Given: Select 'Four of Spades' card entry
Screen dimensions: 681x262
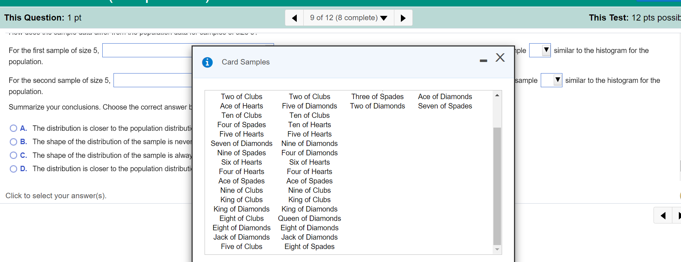Looking at the screenshot, I should point(241,125).
